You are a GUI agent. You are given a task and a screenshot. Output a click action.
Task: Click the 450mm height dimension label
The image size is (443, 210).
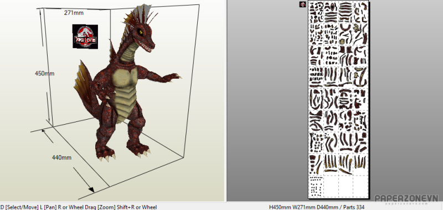[x=44, y=74]
